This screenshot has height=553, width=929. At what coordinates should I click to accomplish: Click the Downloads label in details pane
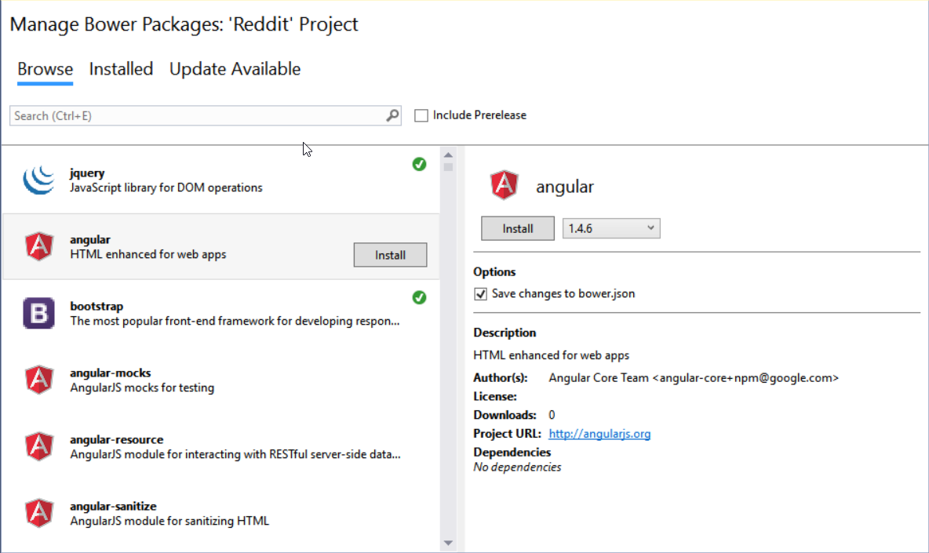point(505,415)
